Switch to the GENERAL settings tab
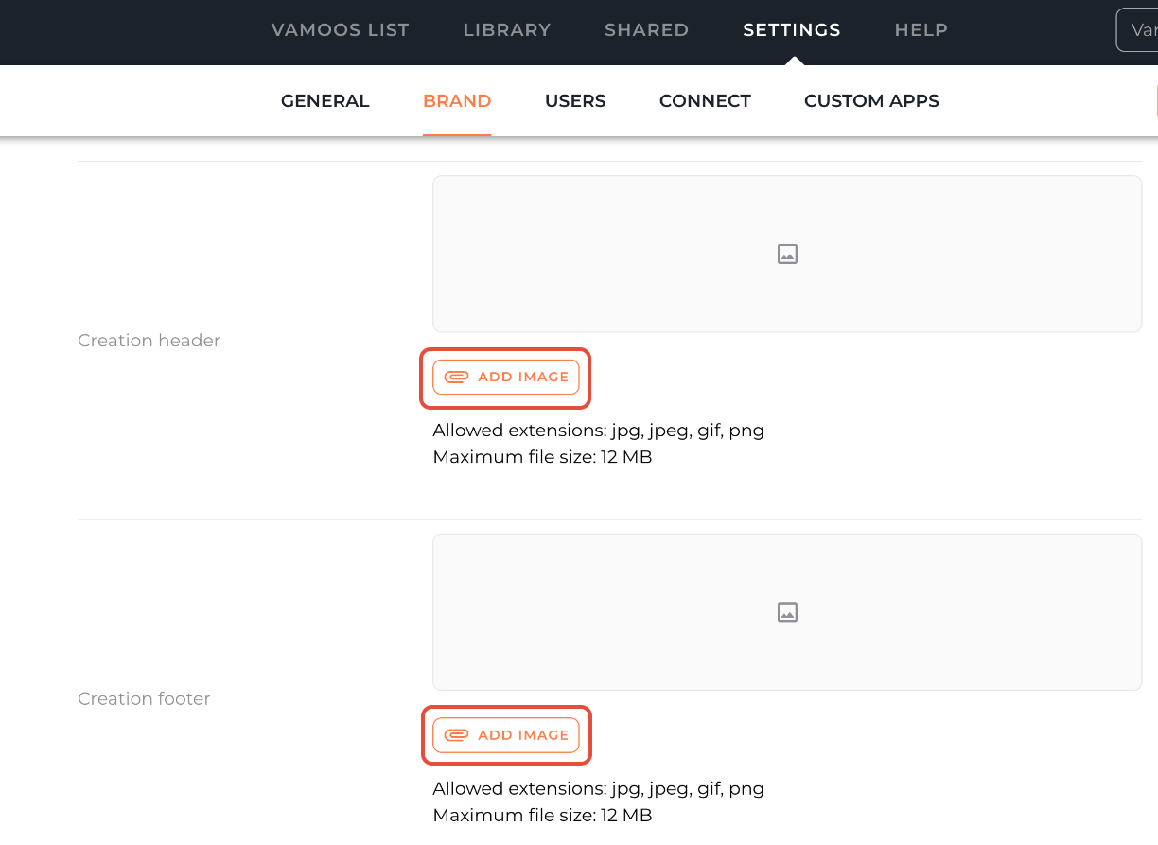 point(325,100)
